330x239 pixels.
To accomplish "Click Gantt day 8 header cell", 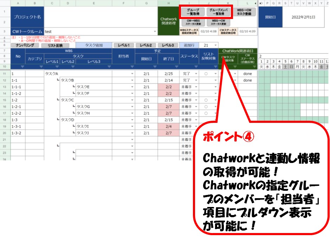I will [303, 61].
